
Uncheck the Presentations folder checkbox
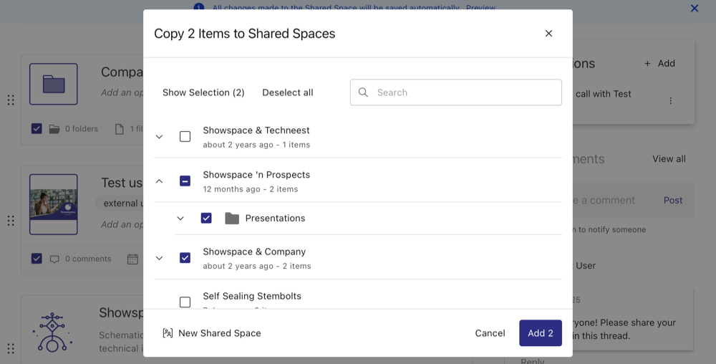(x=206, y=219)
